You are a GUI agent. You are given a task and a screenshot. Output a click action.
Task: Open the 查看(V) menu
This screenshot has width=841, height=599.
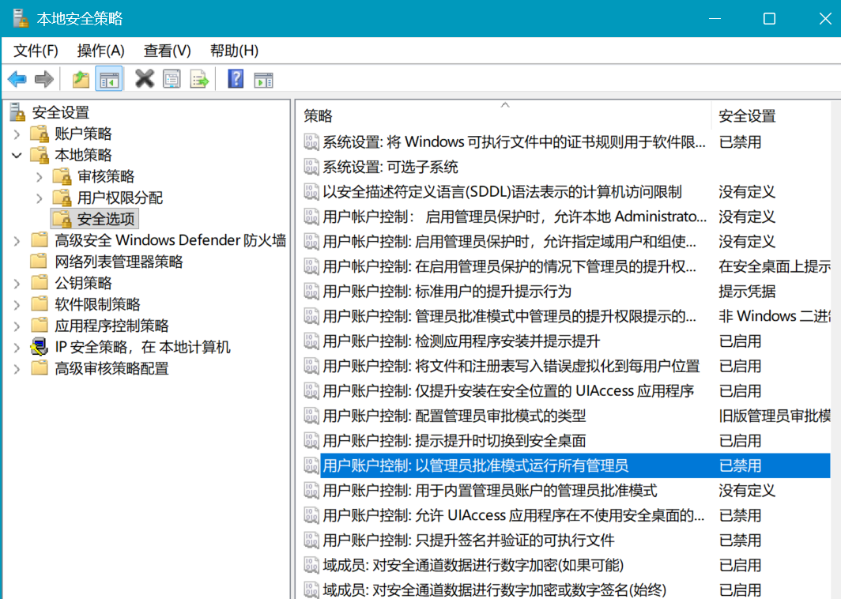(168, 51)
